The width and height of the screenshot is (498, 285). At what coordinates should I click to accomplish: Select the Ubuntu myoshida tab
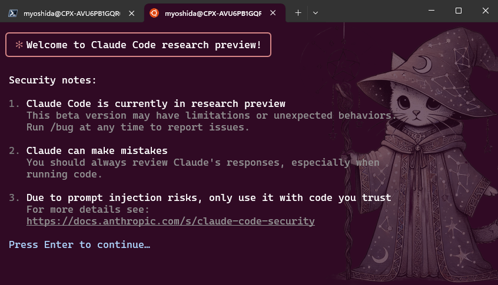pos(215,13)
